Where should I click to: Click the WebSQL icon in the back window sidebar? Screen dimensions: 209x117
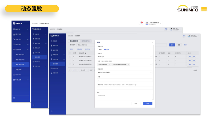14,75
